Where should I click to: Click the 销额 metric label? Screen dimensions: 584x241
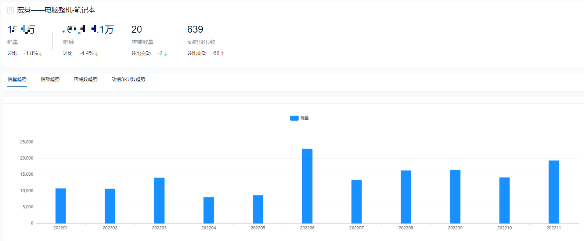69,42
